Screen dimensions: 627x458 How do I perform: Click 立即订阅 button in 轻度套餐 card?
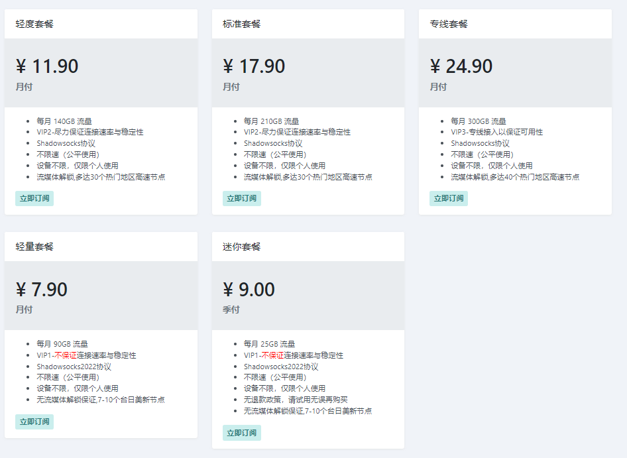coord(34,198)
